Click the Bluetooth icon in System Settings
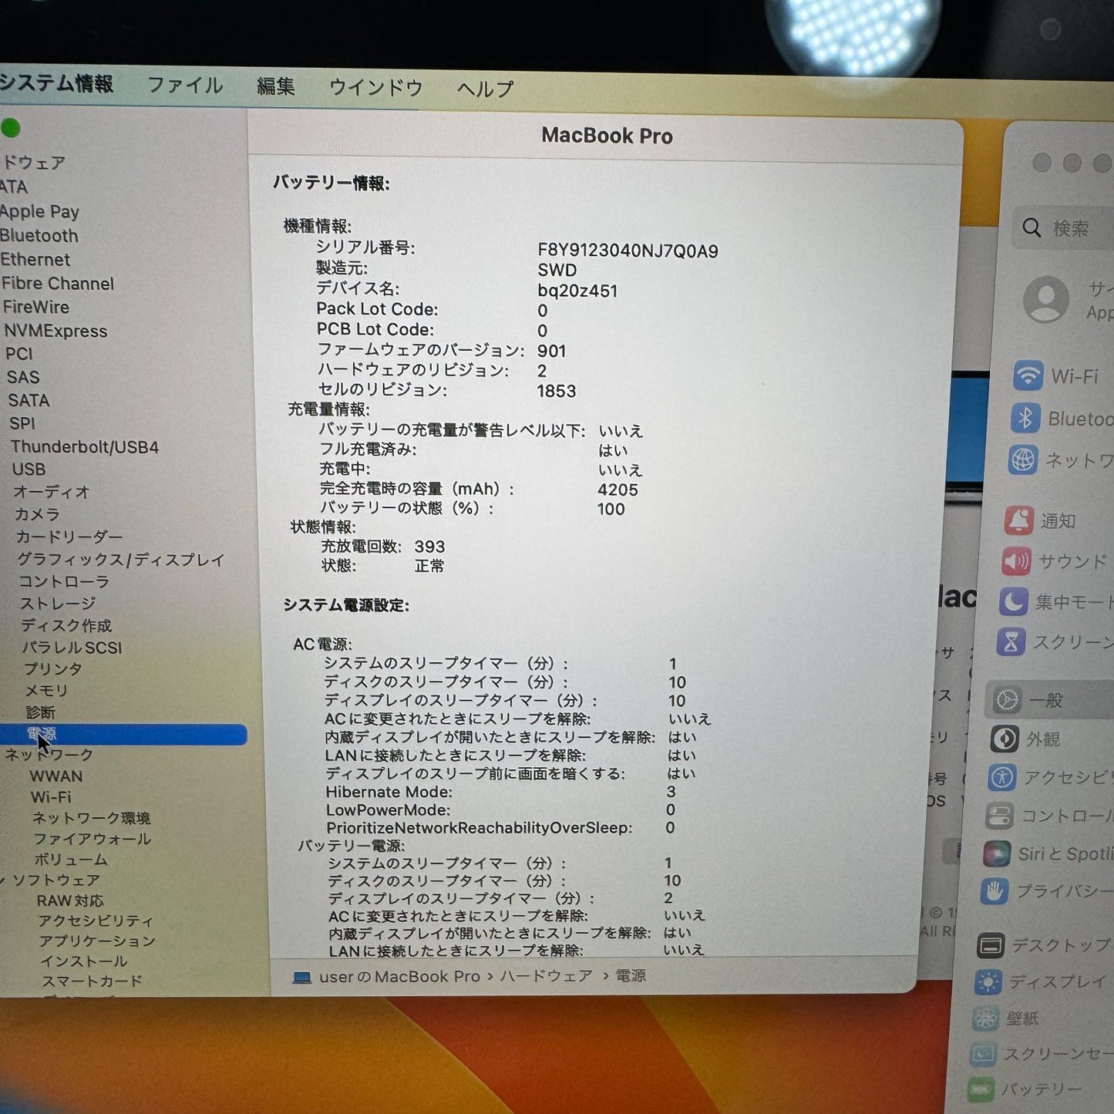1114x1114 pixels. pyautogui.click(x=1025, y=418)
